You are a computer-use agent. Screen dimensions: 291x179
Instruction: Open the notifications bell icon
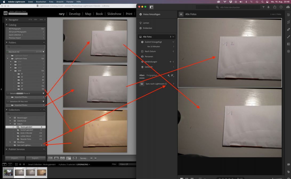click(x=268, y=7)
